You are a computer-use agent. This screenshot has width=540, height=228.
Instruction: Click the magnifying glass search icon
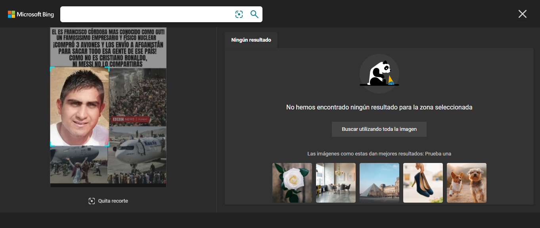255,14
